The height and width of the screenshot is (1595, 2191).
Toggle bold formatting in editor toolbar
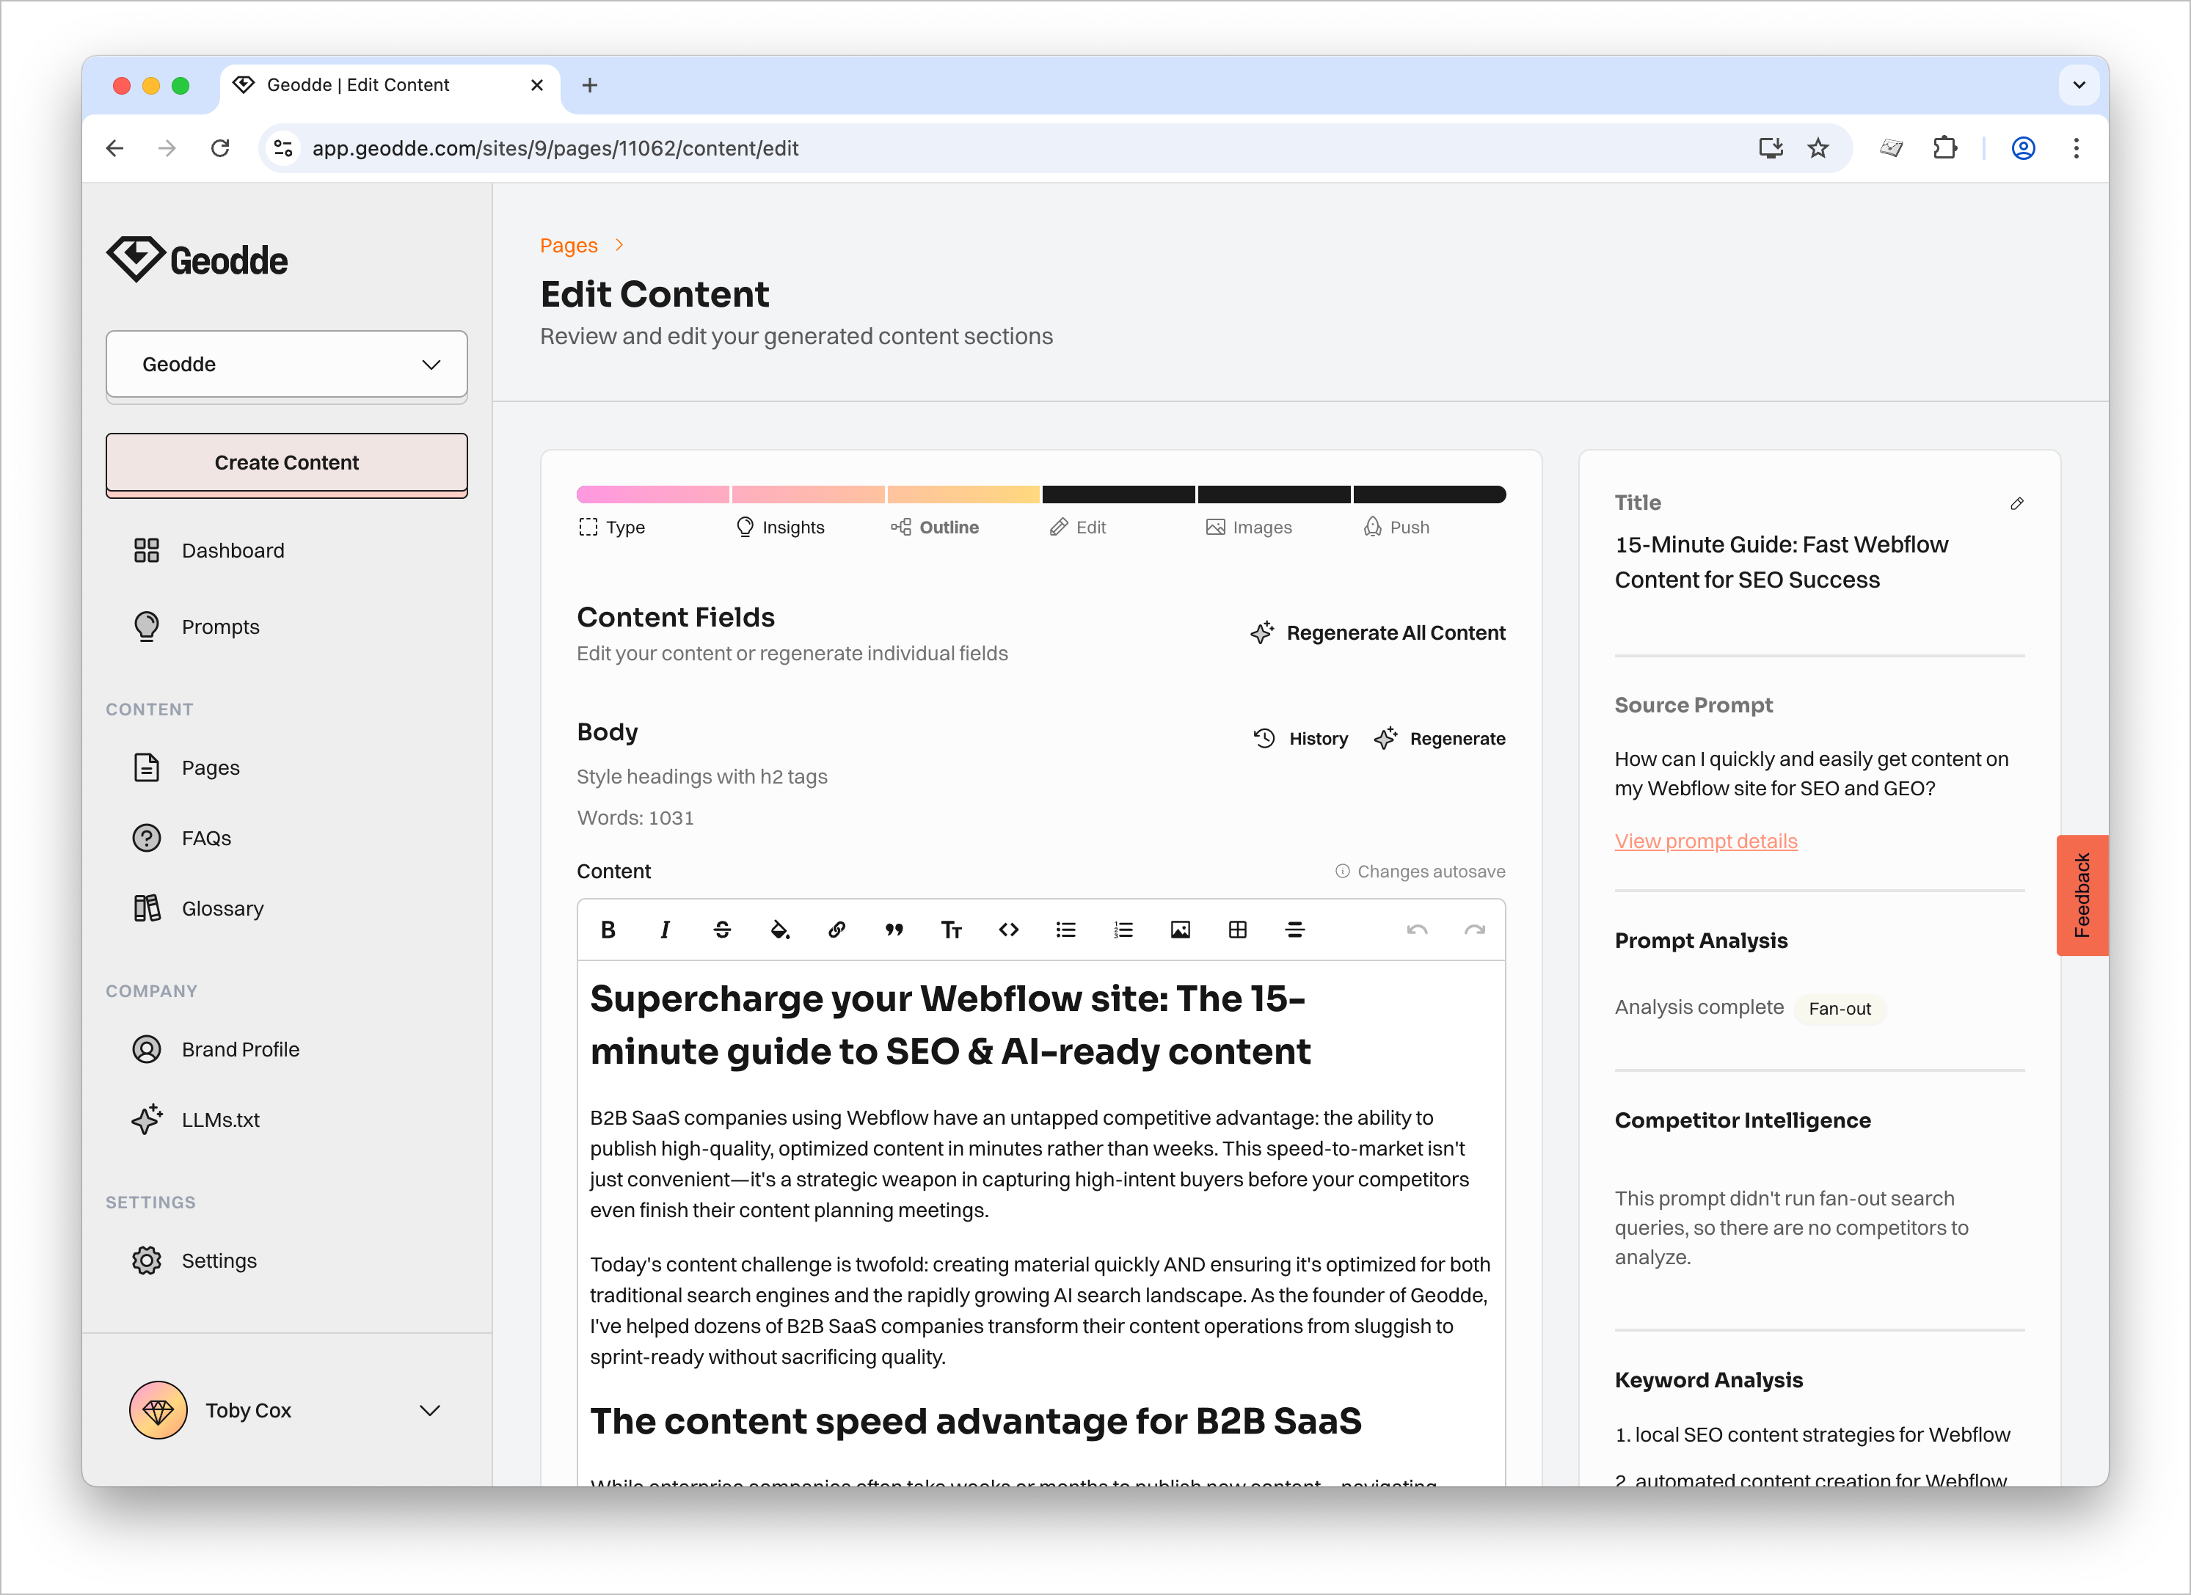[608, 930]
